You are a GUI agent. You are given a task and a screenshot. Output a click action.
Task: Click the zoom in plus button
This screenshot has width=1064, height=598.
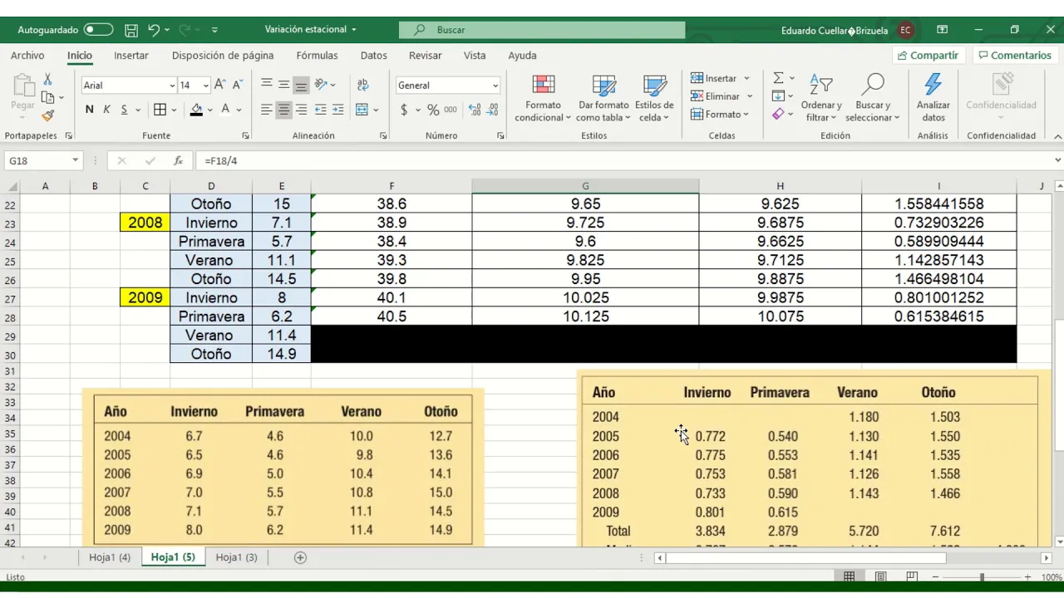1028,577
